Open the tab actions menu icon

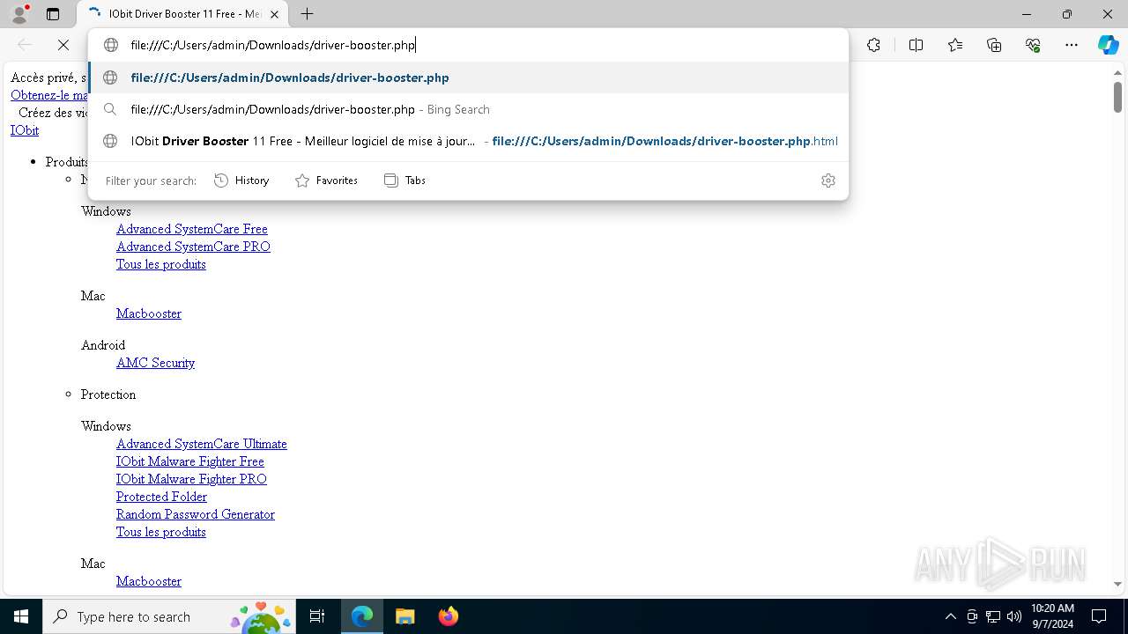point(53,14)
